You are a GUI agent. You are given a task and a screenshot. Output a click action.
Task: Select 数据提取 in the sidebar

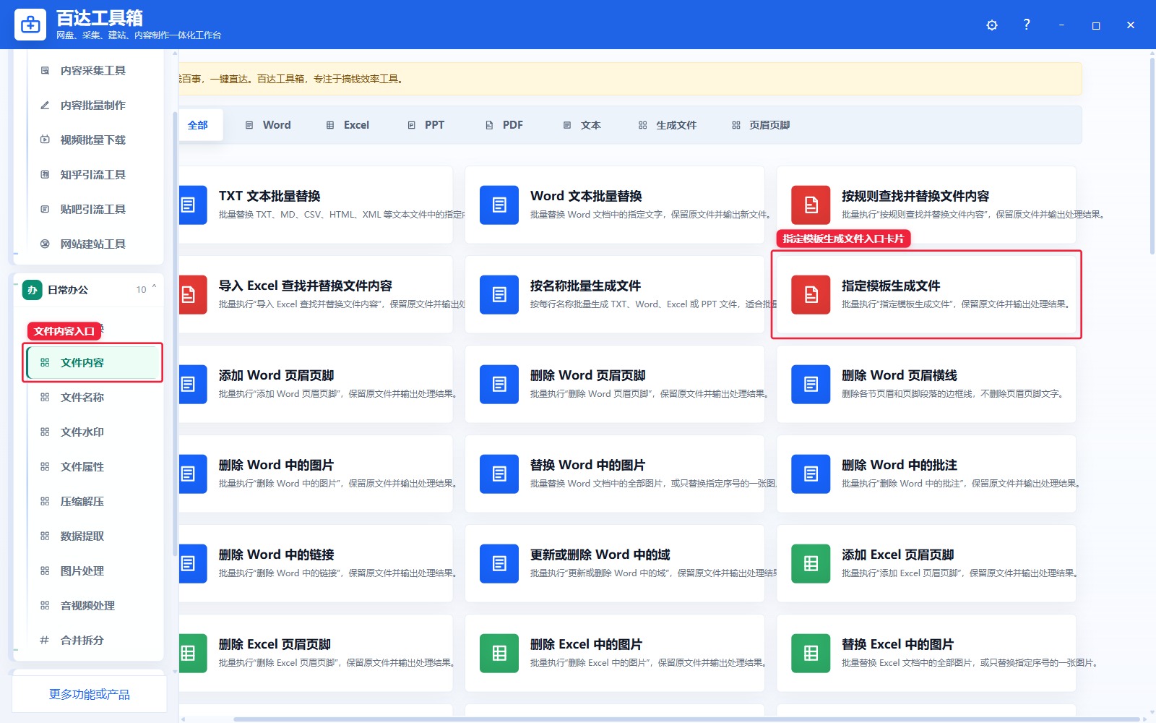click(92, 536)
